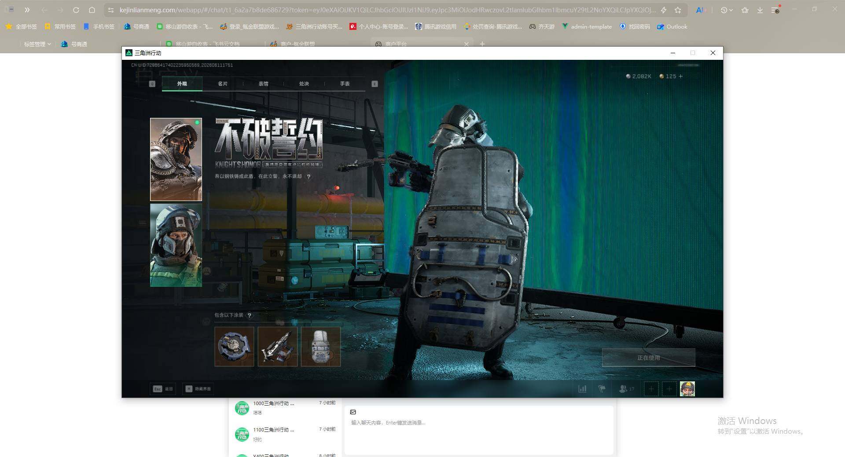Open the browser main menu icon
This screenshot has height=457, width=845.
775,10
